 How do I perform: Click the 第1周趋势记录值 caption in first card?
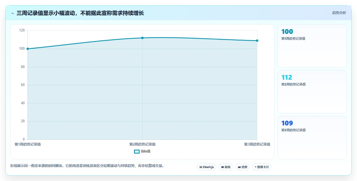pos(293,38)
